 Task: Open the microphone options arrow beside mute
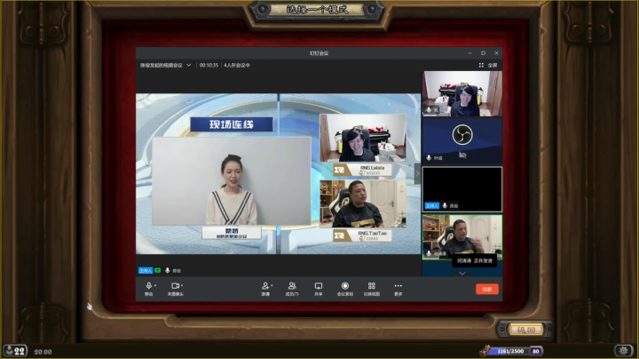155,285
